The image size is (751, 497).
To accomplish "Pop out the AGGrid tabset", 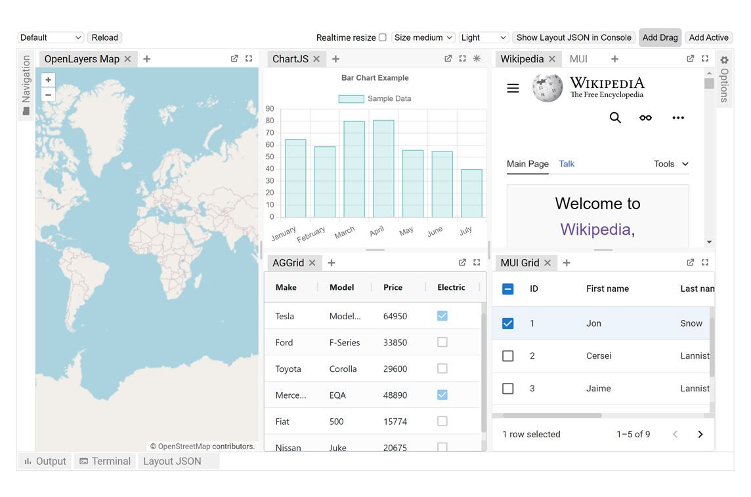I will 462,262.
